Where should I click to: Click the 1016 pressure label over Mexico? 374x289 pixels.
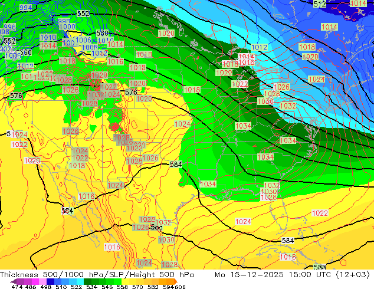[112, 247]
